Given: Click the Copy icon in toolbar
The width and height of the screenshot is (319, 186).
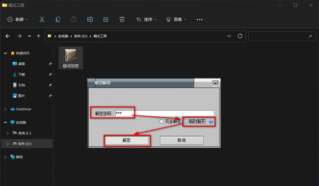Looking at the screenshot, I should 58,20.
